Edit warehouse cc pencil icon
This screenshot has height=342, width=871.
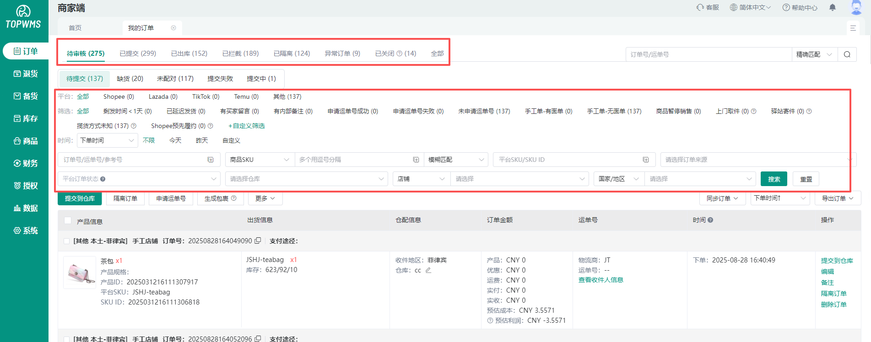[428, 270]
